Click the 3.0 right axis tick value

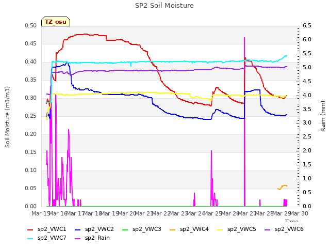307,123
